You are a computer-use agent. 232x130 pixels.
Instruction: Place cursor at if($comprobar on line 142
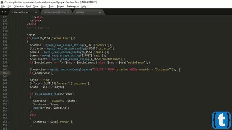40,73
